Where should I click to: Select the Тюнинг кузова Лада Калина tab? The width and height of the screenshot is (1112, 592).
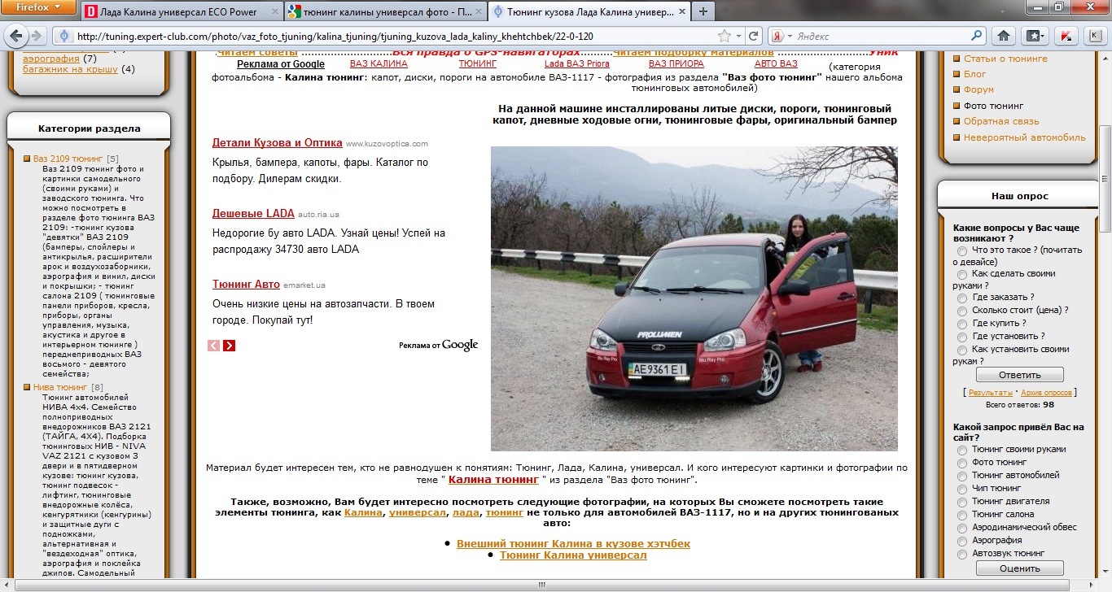tap(589, 12)
